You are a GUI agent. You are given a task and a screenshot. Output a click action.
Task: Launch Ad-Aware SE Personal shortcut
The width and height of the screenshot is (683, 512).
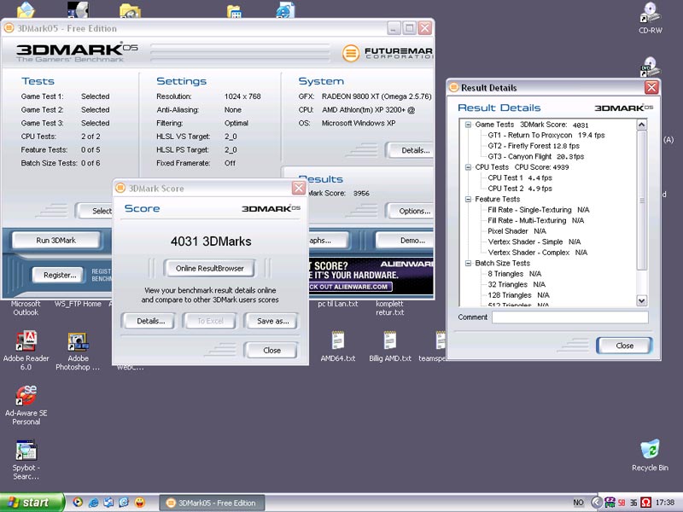pyautogui.click(x=26, y=404)
